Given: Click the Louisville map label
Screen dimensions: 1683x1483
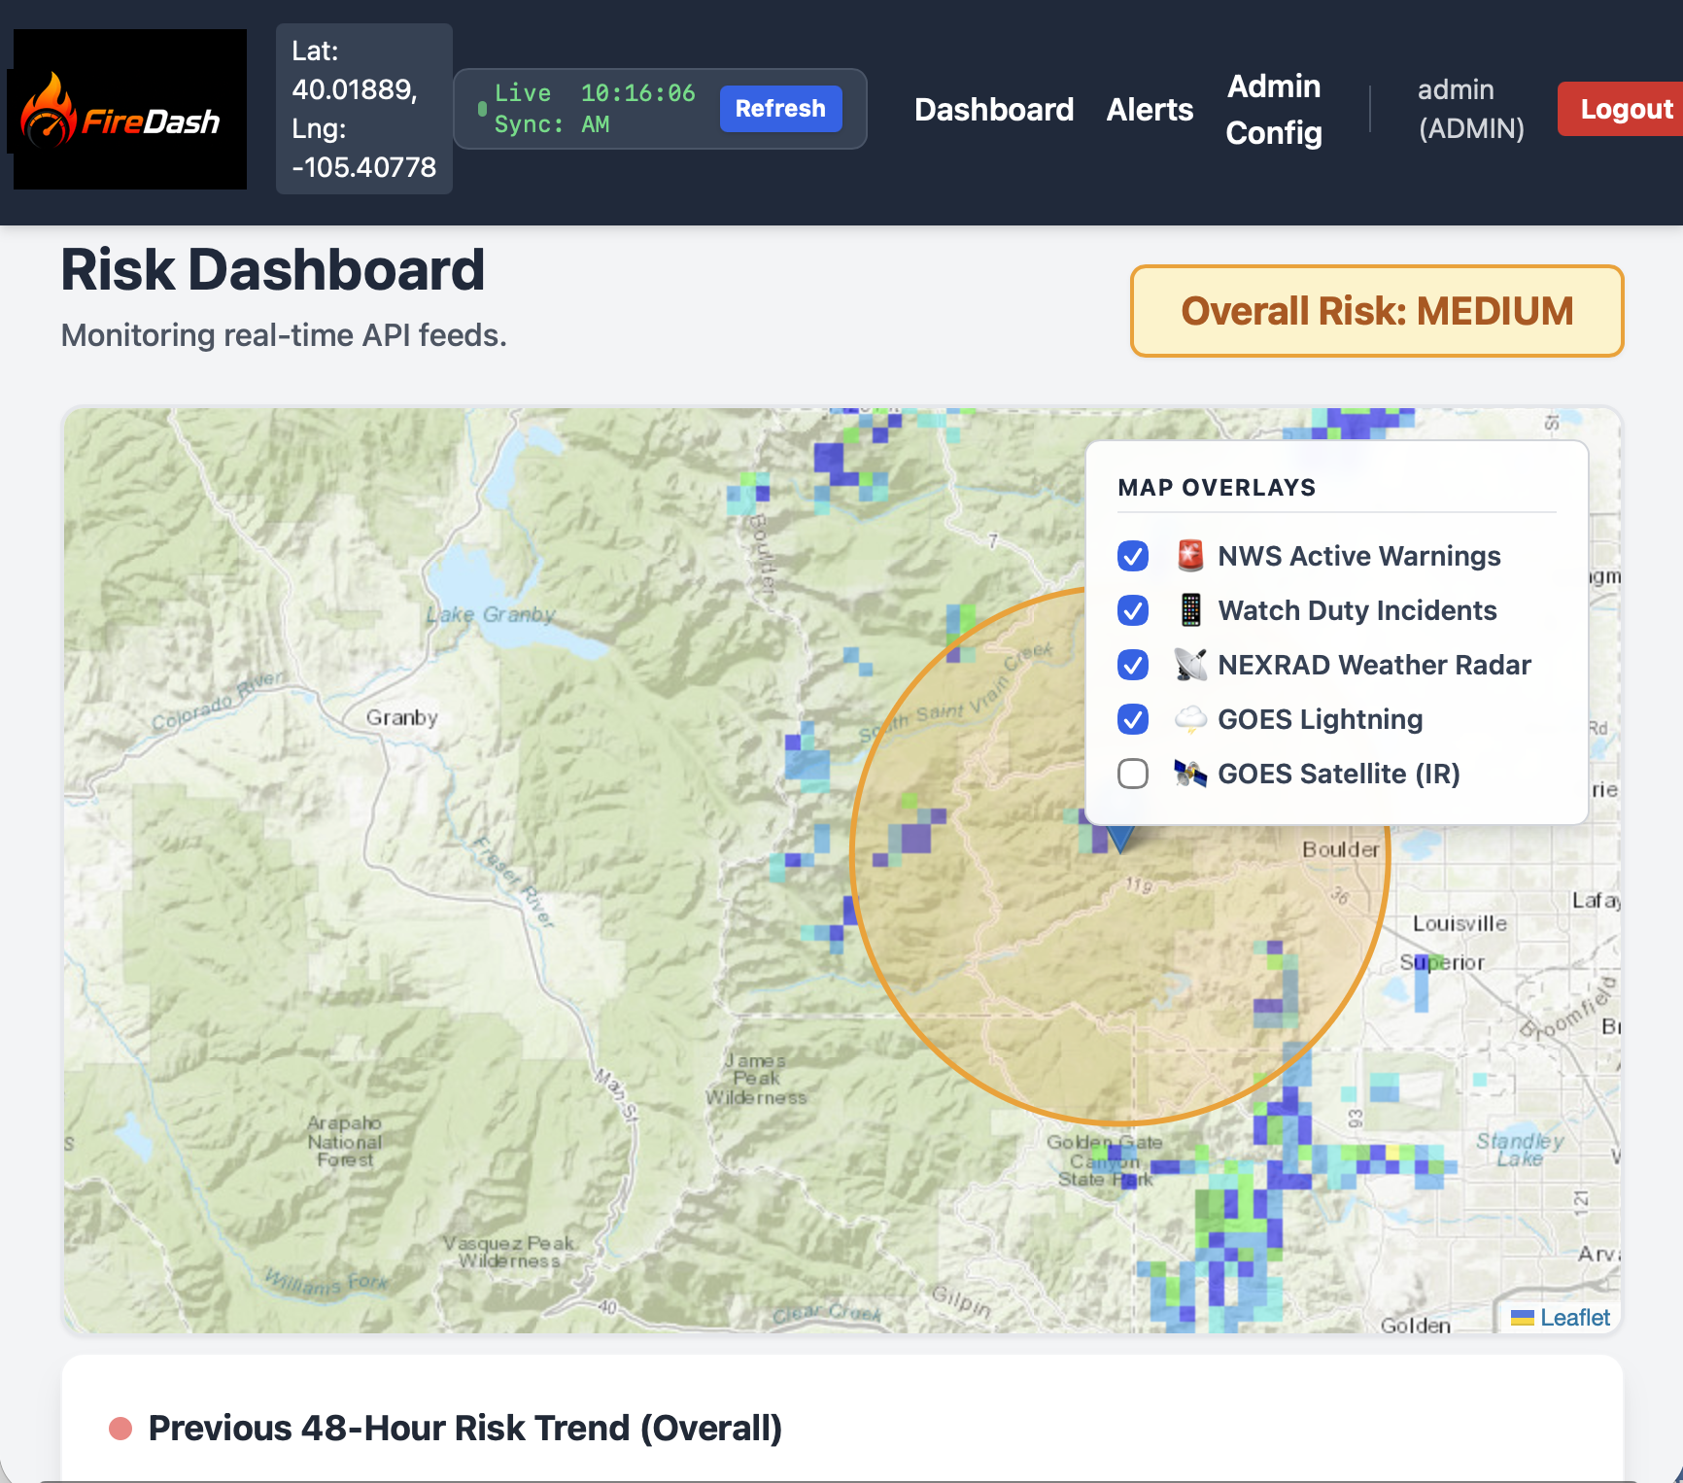Looking at the screenshot, I should click(x=1460, y=923).
